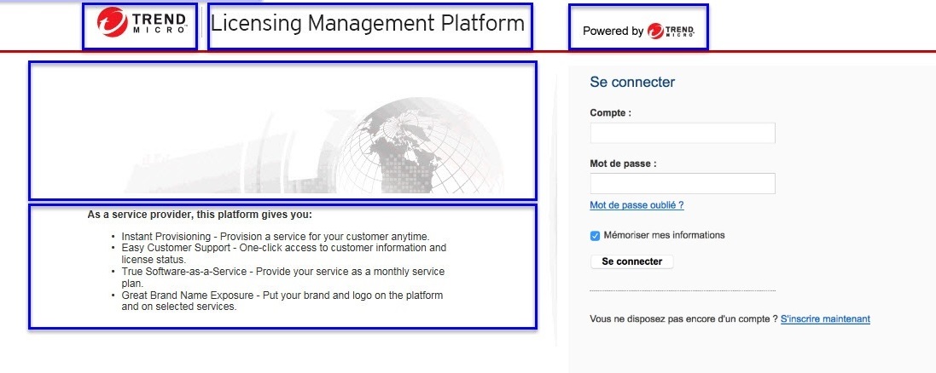Image resolution: width=936 pixels, height=373 pixels.
Task: Click the Powered by Trend Micro logo
Action: [x=638, y=30]
